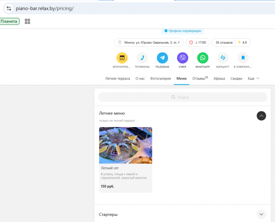
Task: Click the Профиль подтвержден badge
Action: [183, 31]
